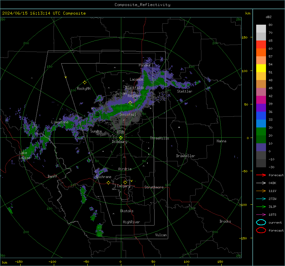The width and height of the screenshot is (285, 266).
Task: Click the purple 39 dBZ legend swatch
Action: pyautogui.click(x=261, y=108)
